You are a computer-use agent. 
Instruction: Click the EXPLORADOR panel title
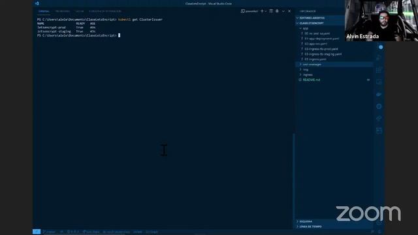coord(308,12)
